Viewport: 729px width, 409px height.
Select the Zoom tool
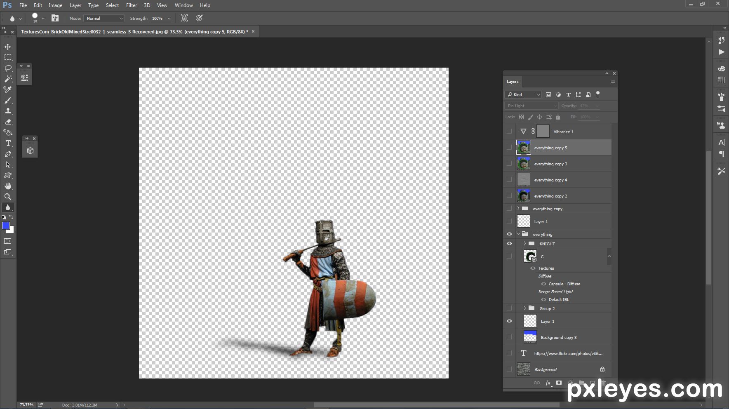8,197
